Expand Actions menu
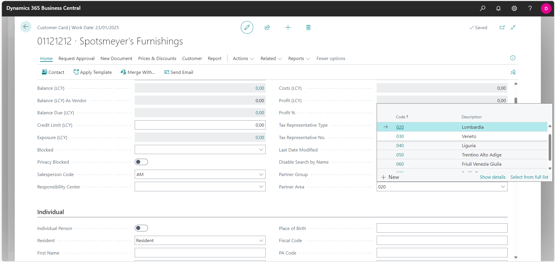Screen dimensions: 555x262 pos(243,58)
